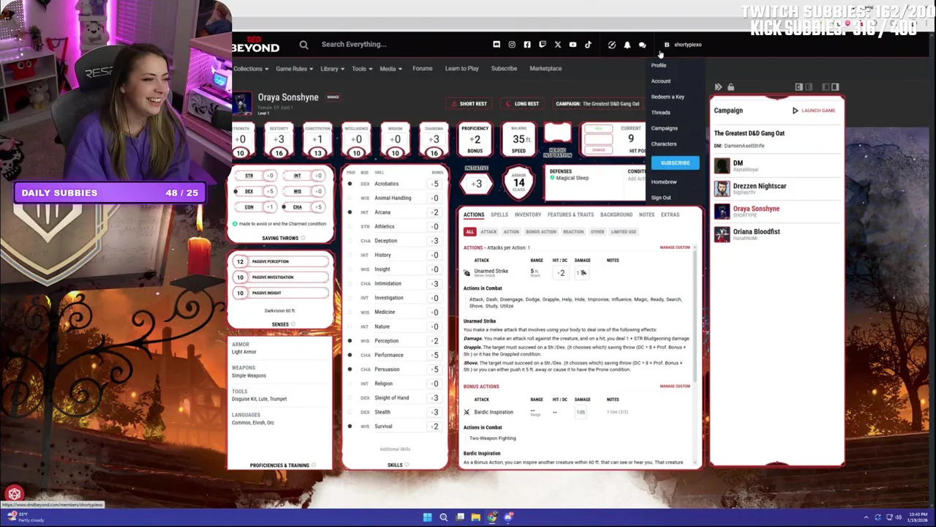Screen dimensions: 936x527
Task: Open the notifications bell icon
Action: point(627,45)
